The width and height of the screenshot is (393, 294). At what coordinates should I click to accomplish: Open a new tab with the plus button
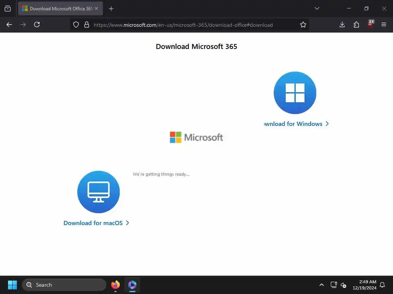[111, 9]
